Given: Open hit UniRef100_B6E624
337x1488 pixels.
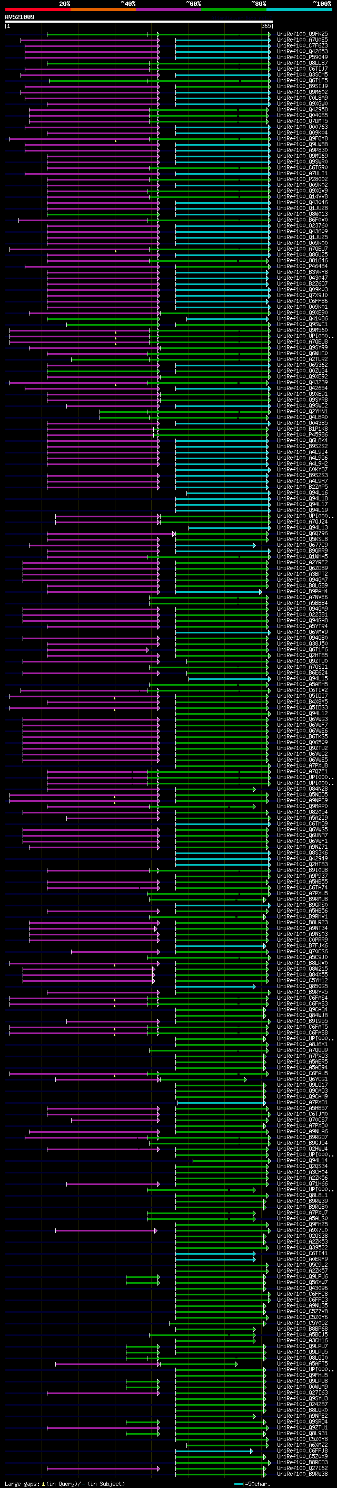Looking at the screenshot, I should pos(302,673).
